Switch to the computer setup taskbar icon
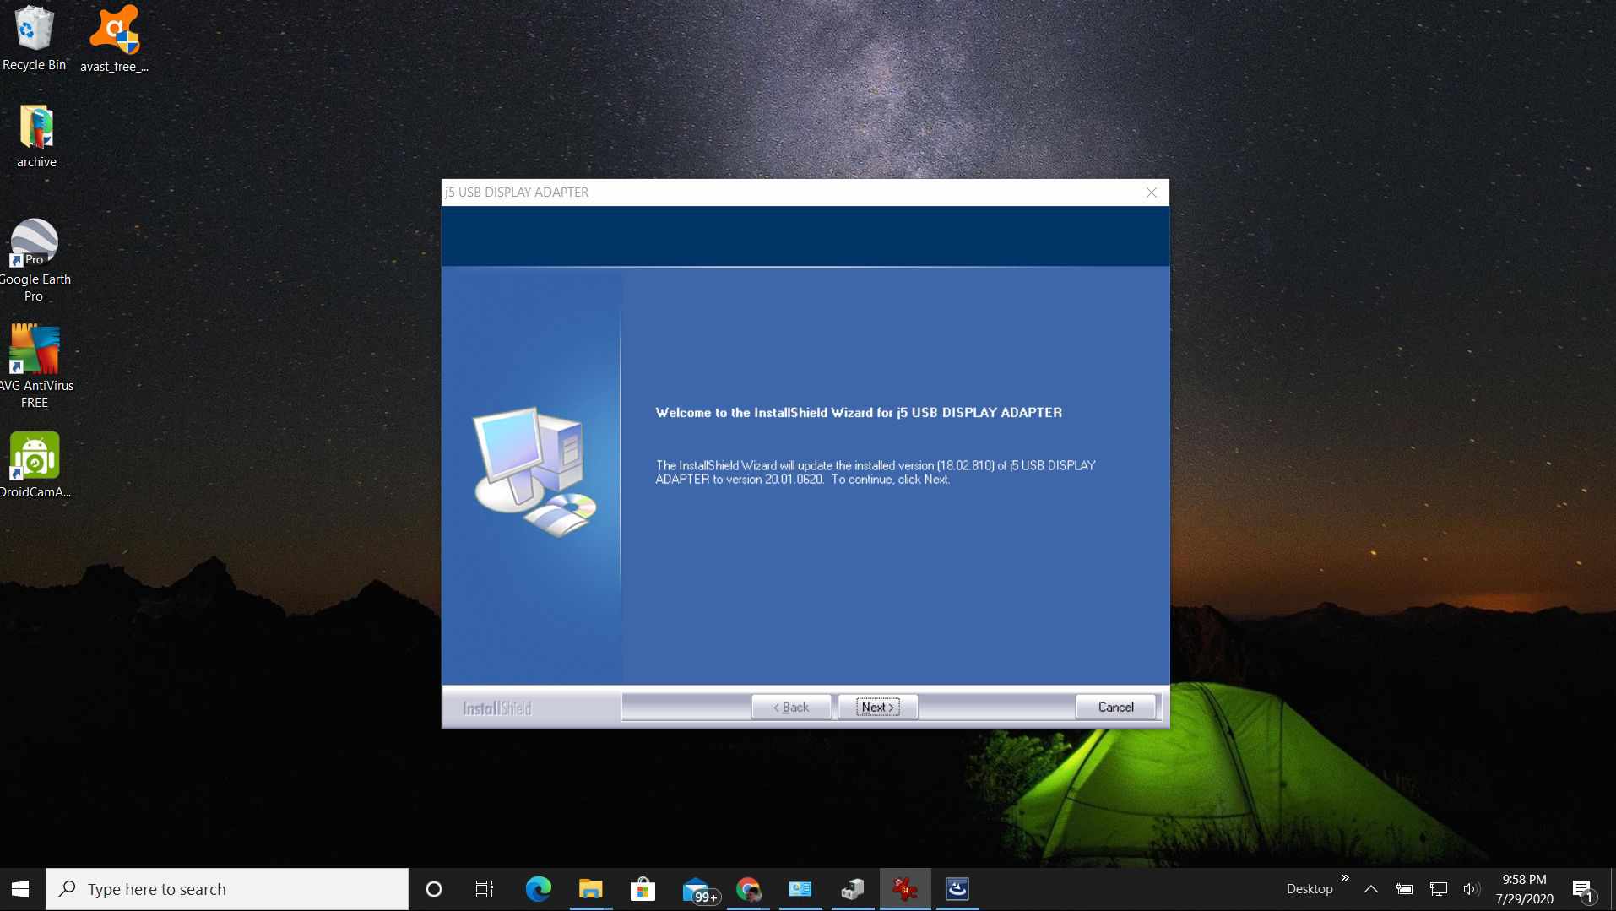The height and width of the screenshot is (911, 1616). click(x=853, y=889)
